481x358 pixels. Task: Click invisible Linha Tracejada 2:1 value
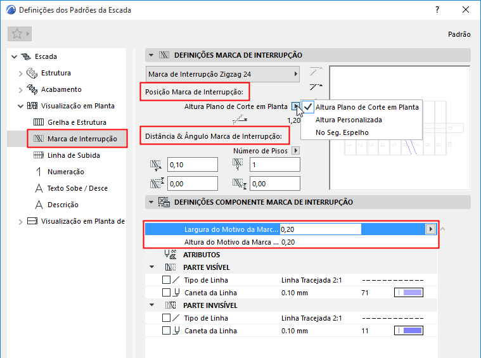tap(311, 319)
